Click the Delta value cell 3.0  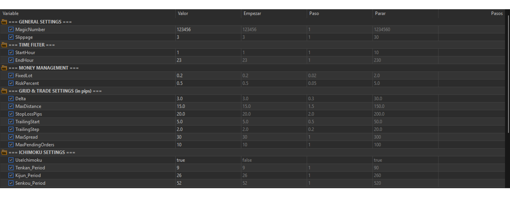208,99
